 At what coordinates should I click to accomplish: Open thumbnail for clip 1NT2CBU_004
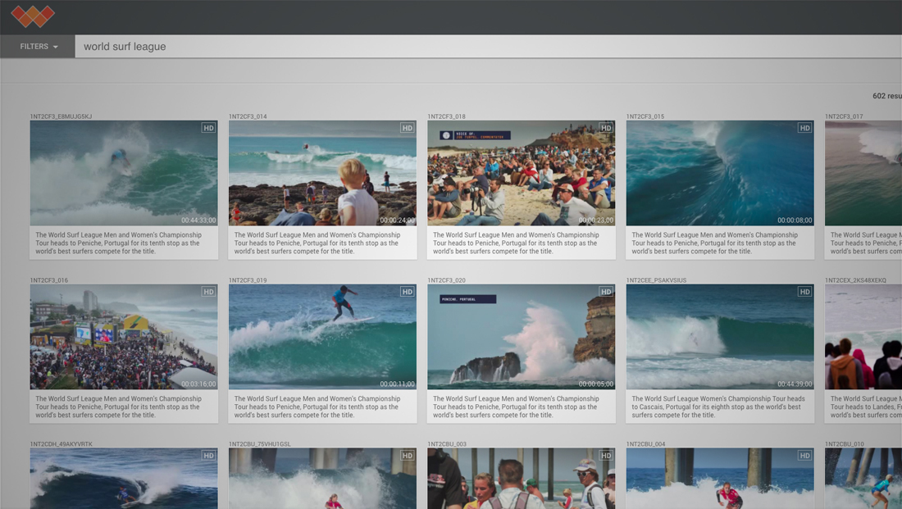click(x=720, y=479)
